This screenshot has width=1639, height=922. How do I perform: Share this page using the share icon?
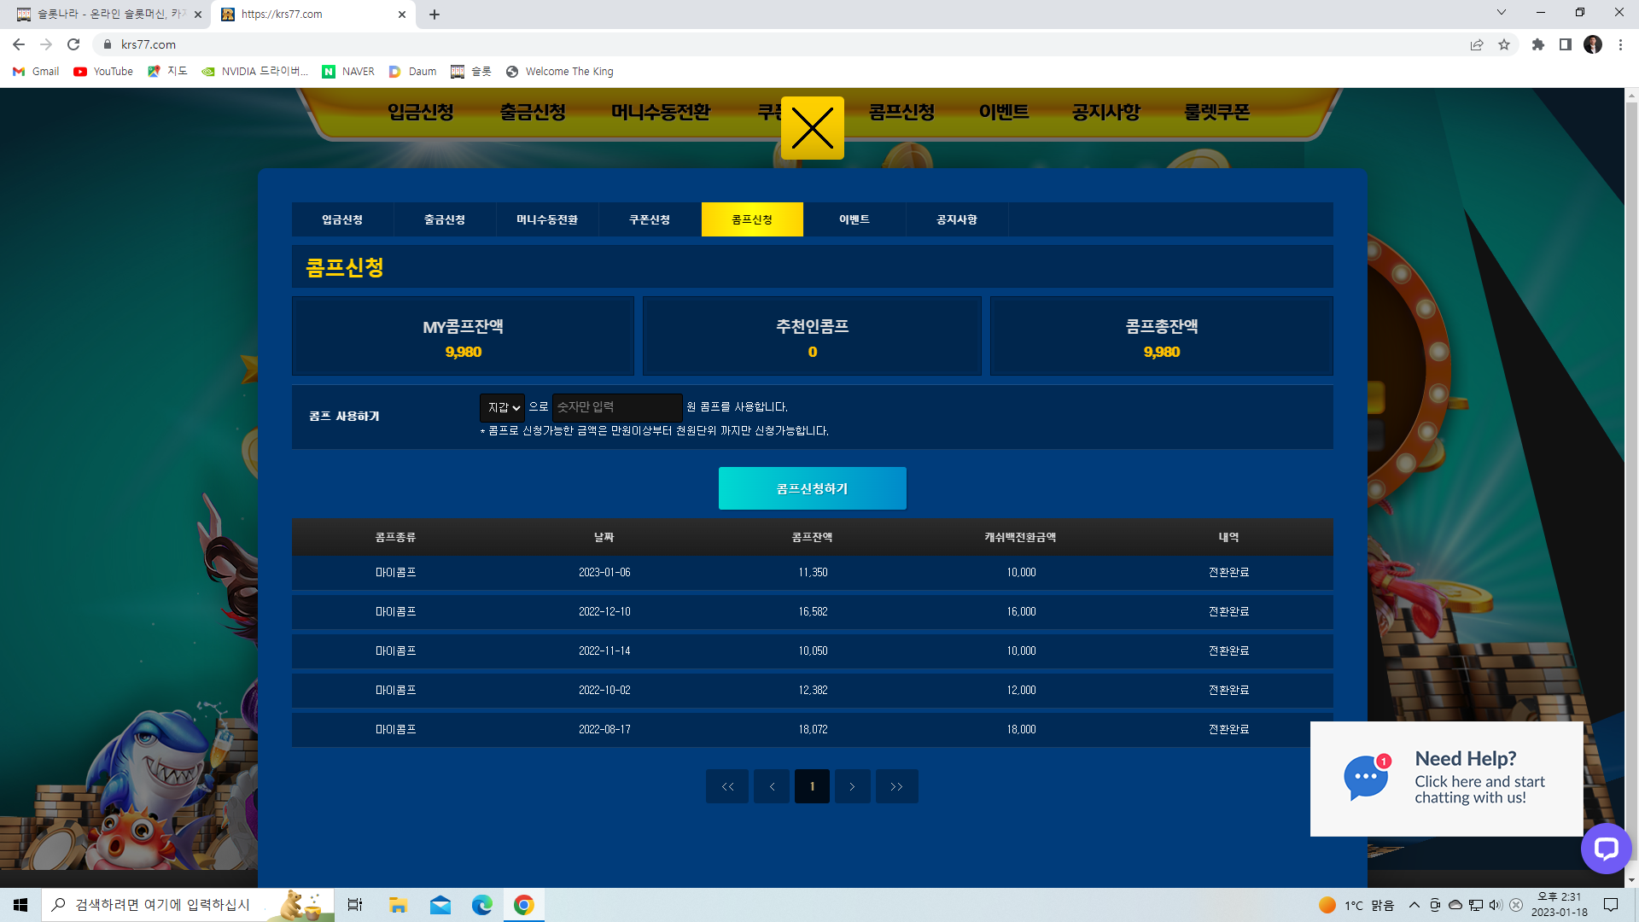tap(1477, 44)
